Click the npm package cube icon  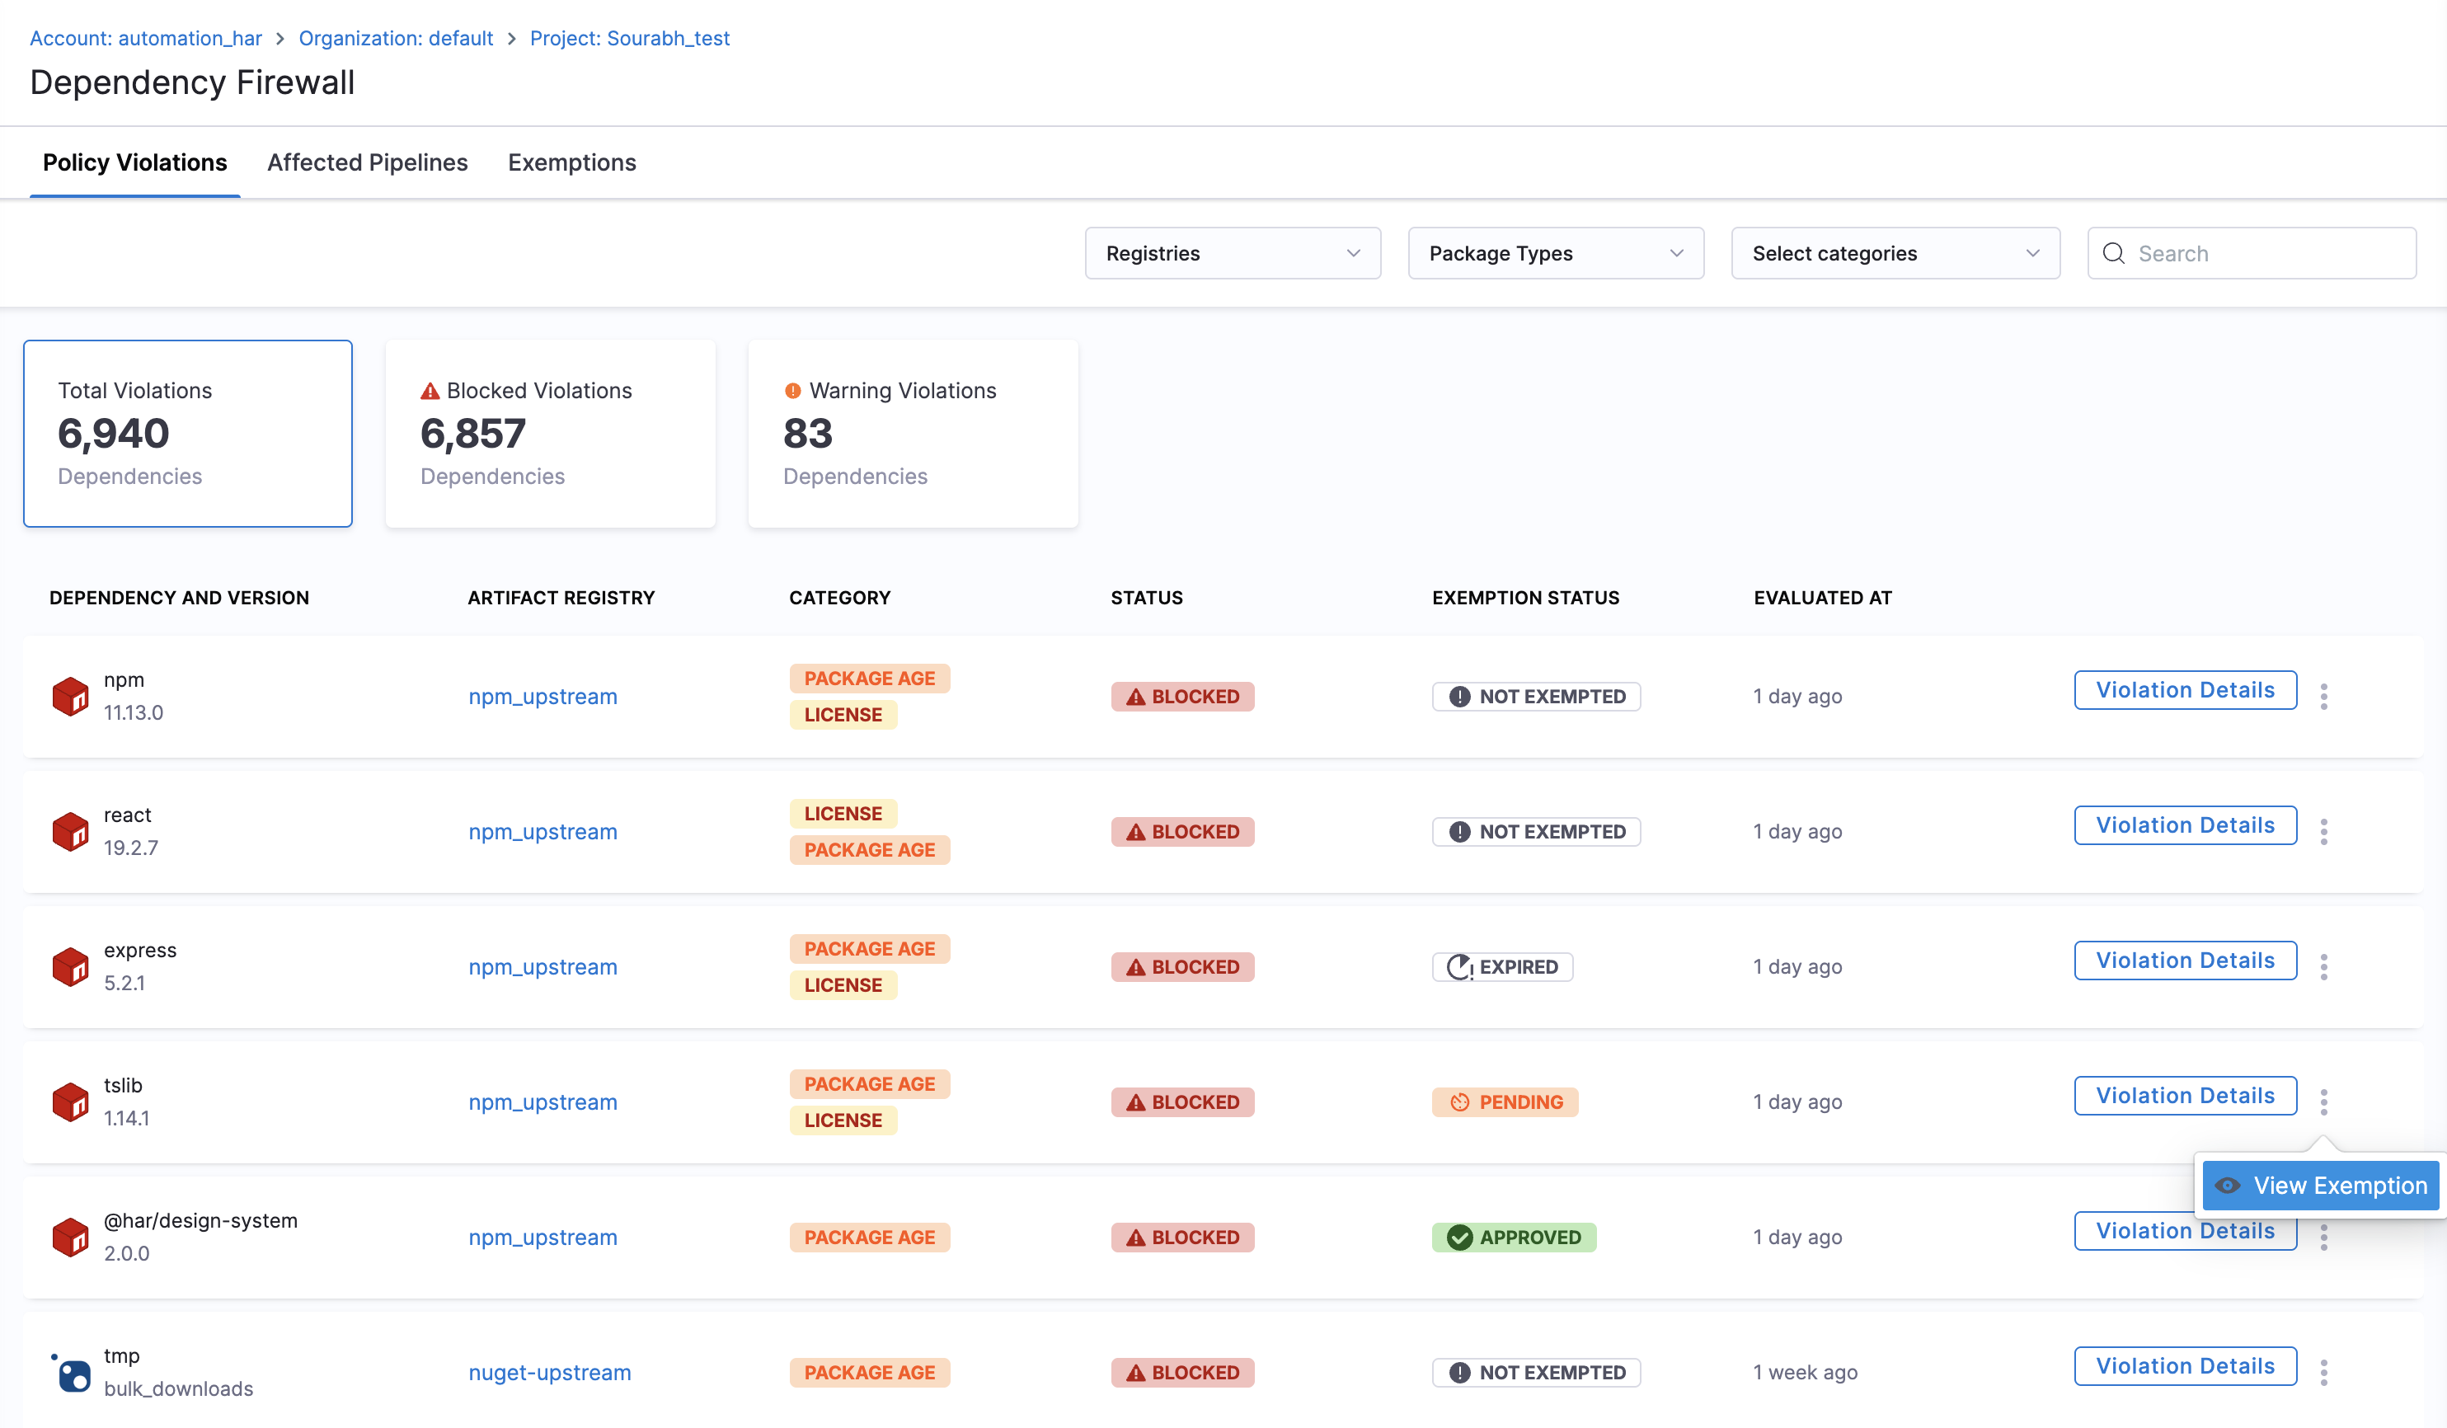70,696
